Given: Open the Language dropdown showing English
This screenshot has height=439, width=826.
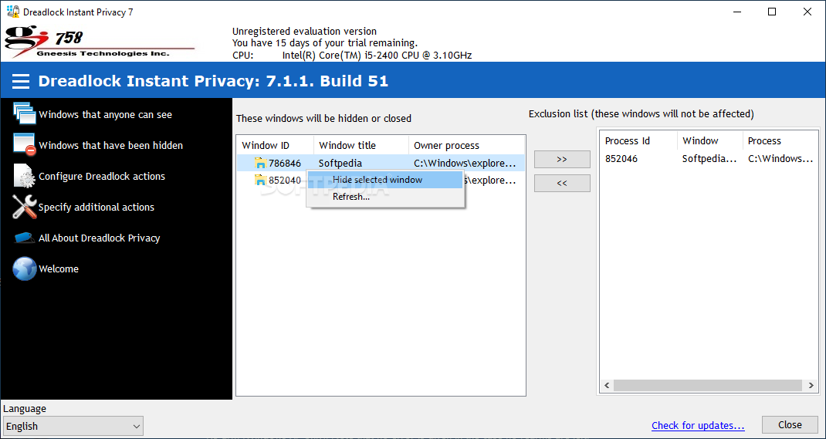Looking at the screenshot, I should [x=73, y=427].
